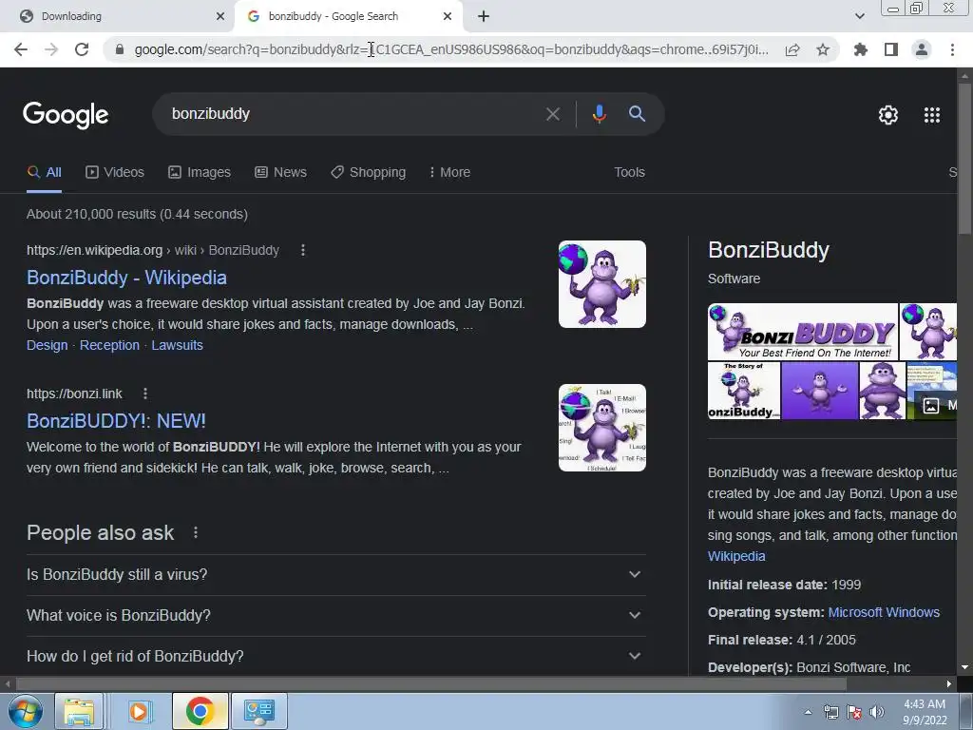Click the horizontal scrollbar right arrow
Screen dimensions: 973x730
(x=949, y=684)
